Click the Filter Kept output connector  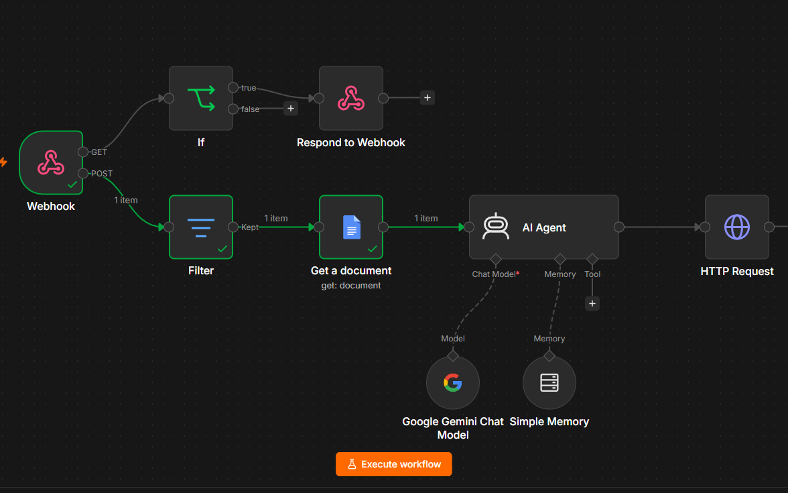pyautogui.click(x=233, y=227)
